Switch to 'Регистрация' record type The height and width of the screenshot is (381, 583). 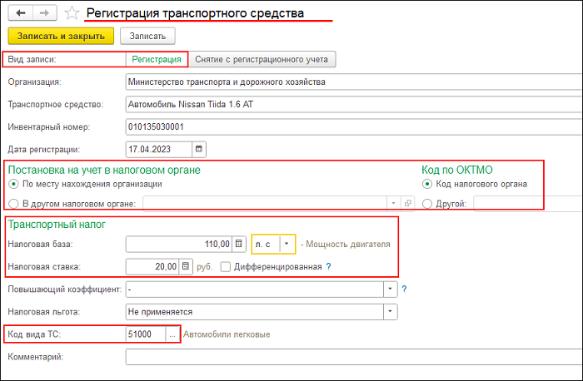click(x=154, y=59)
